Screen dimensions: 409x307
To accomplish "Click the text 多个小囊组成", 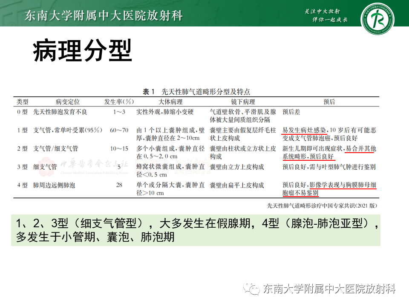I will (x=156, y=149).
